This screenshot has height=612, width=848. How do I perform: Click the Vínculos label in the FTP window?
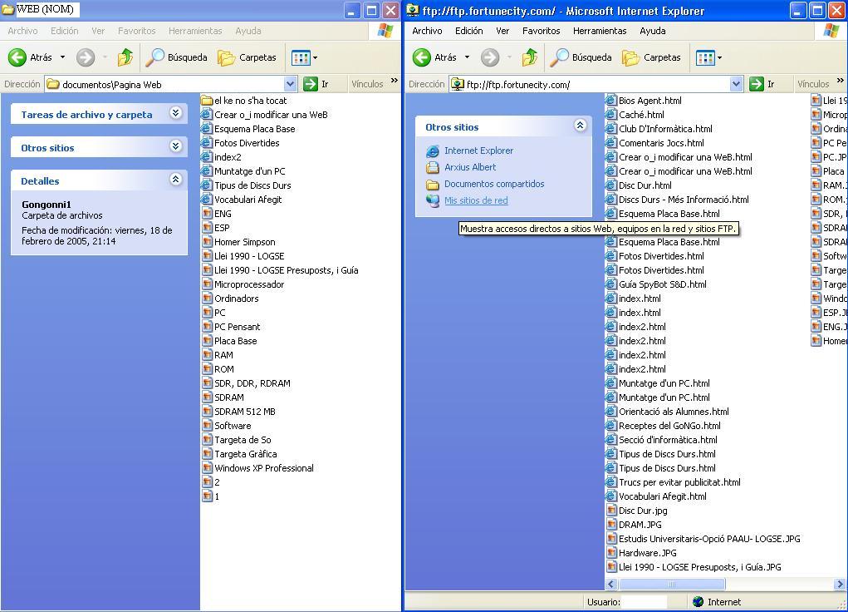pyautogui.click(x=813, y=84)
